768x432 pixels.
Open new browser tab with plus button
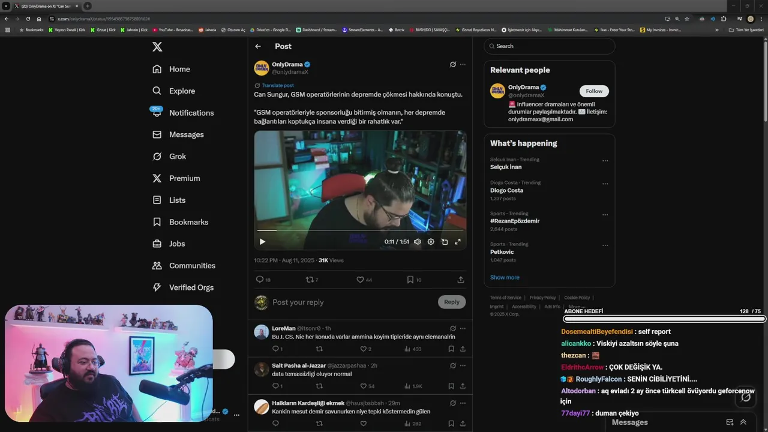tap(87, 6)
